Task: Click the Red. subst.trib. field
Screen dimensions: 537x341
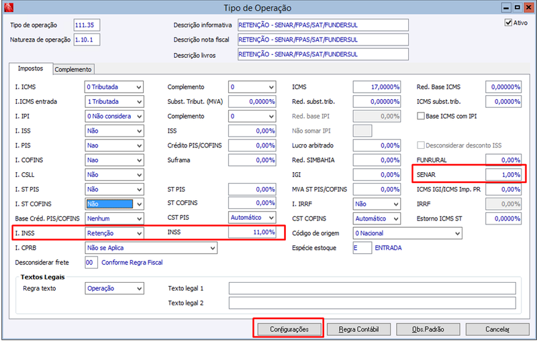Action: click(377, 101)
